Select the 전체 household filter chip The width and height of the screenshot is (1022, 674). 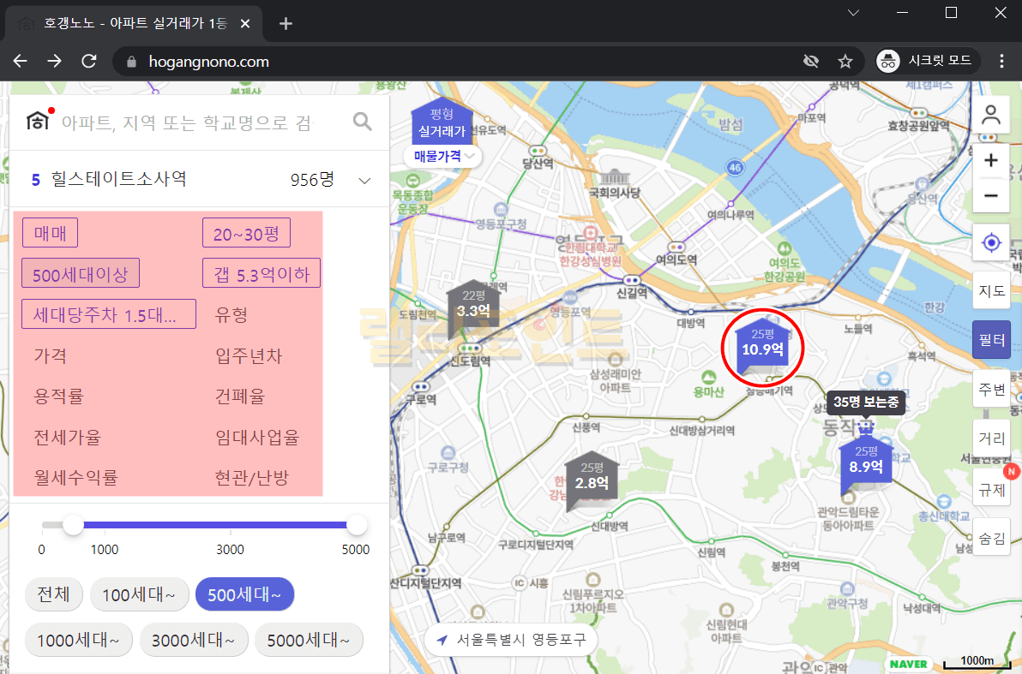tap(53, 594)
